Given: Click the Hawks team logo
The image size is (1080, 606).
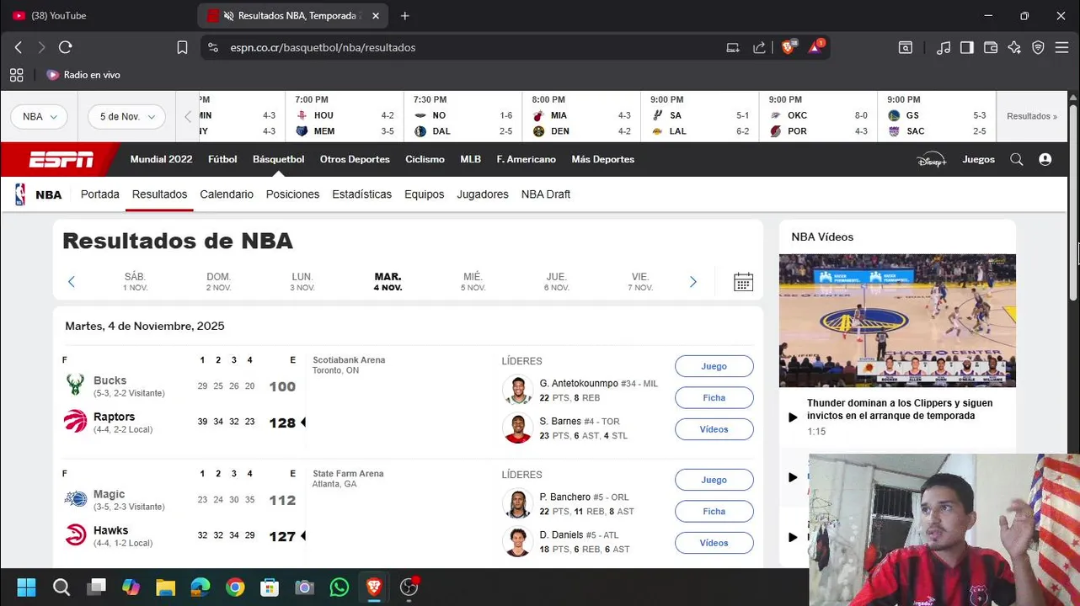Looking at the screenshot, I should pyautogui.click(x=76, y=535).
